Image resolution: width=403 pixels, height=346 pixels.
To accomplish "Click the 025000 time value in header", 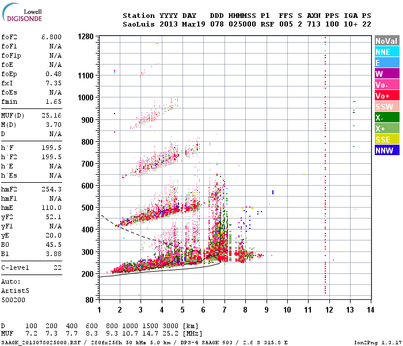I will coord(242,24).
